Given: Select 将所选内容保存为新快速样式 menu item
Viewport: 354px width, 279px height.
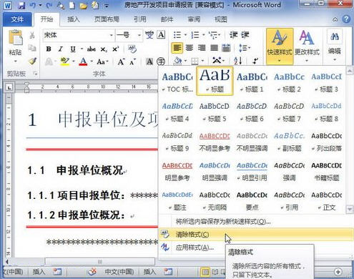Looking at the screenshot, I should point(257,222).
